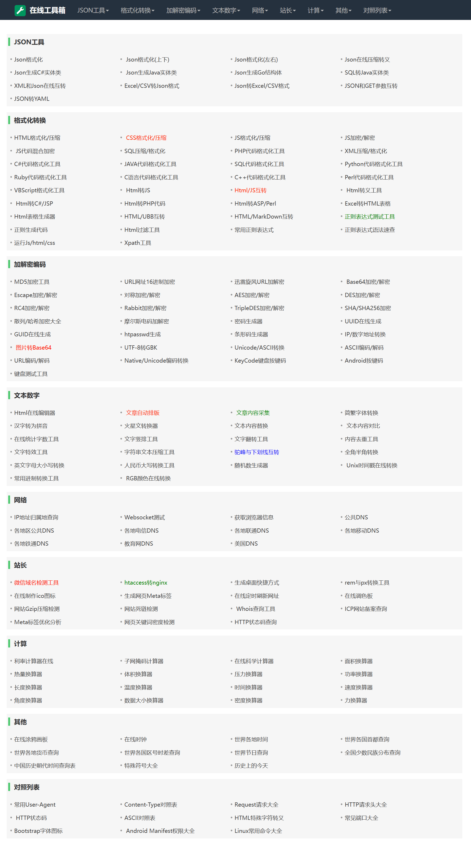Click the blue 驼峰与下划线互转 link
Viewport: 471px width, 848px height.
pos(256,452)
